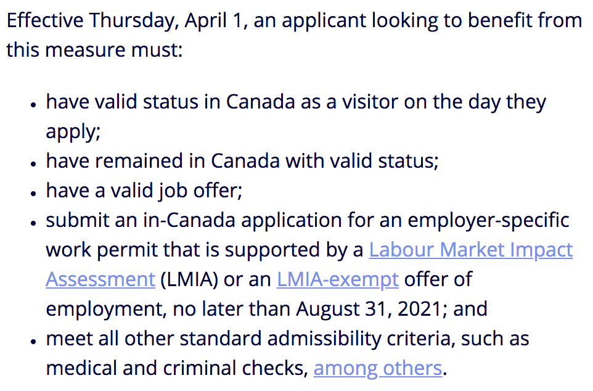Click the "medical and criminal checks" text

click(177, 368)
